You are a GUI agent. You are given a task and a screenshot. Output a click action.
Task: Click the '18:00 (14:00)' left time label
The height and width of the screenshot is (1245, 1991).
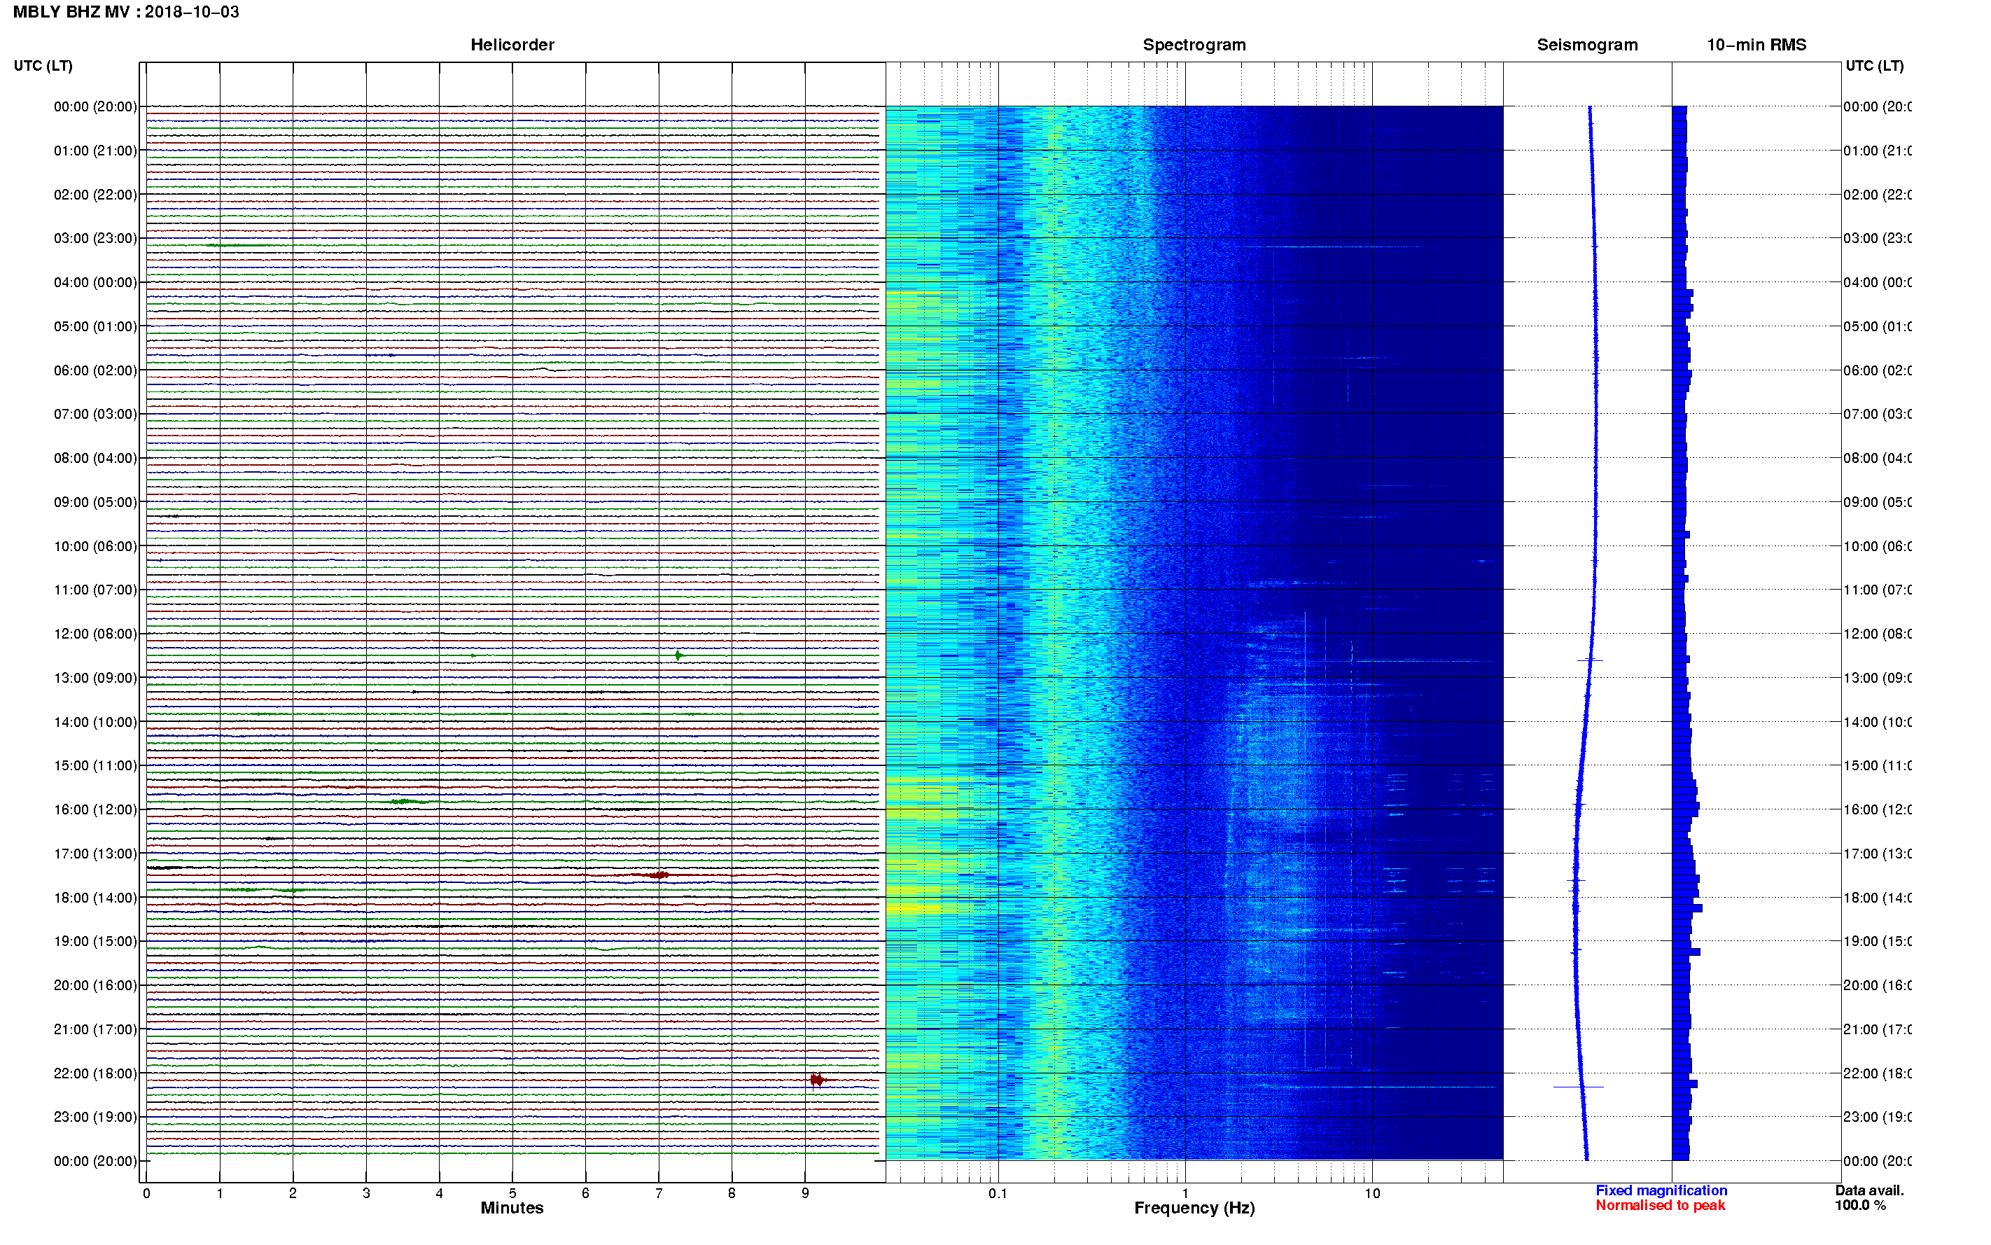point(95,898)
